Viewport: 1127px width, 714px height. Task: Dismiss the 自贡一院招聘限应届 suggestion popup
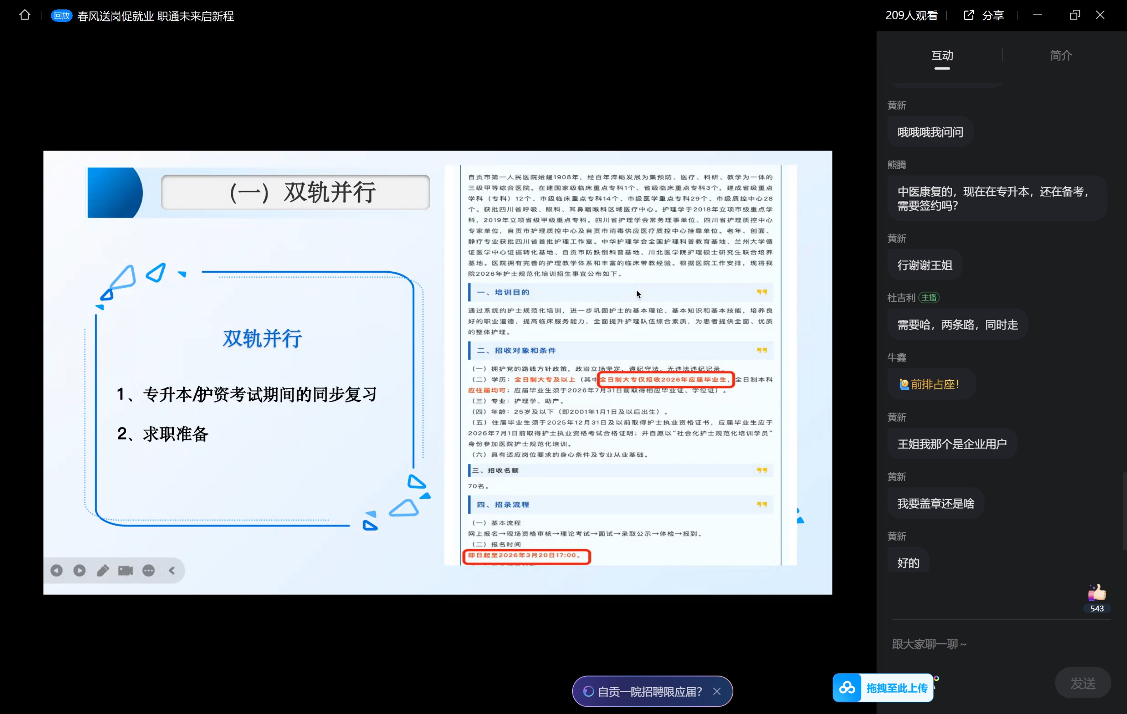coord(717,691)
